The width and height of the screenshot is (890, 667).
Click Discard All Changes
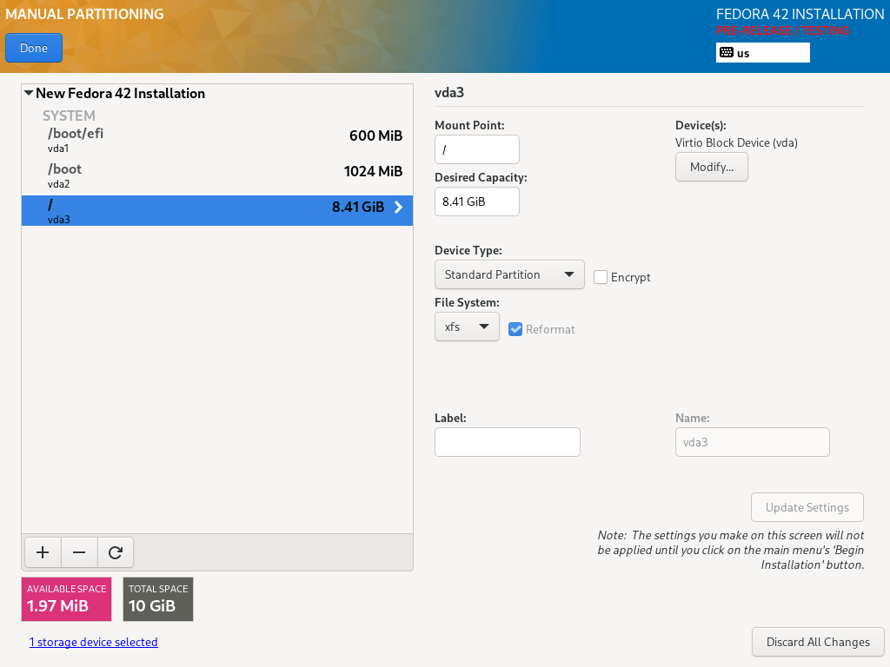tap(818, 642)
